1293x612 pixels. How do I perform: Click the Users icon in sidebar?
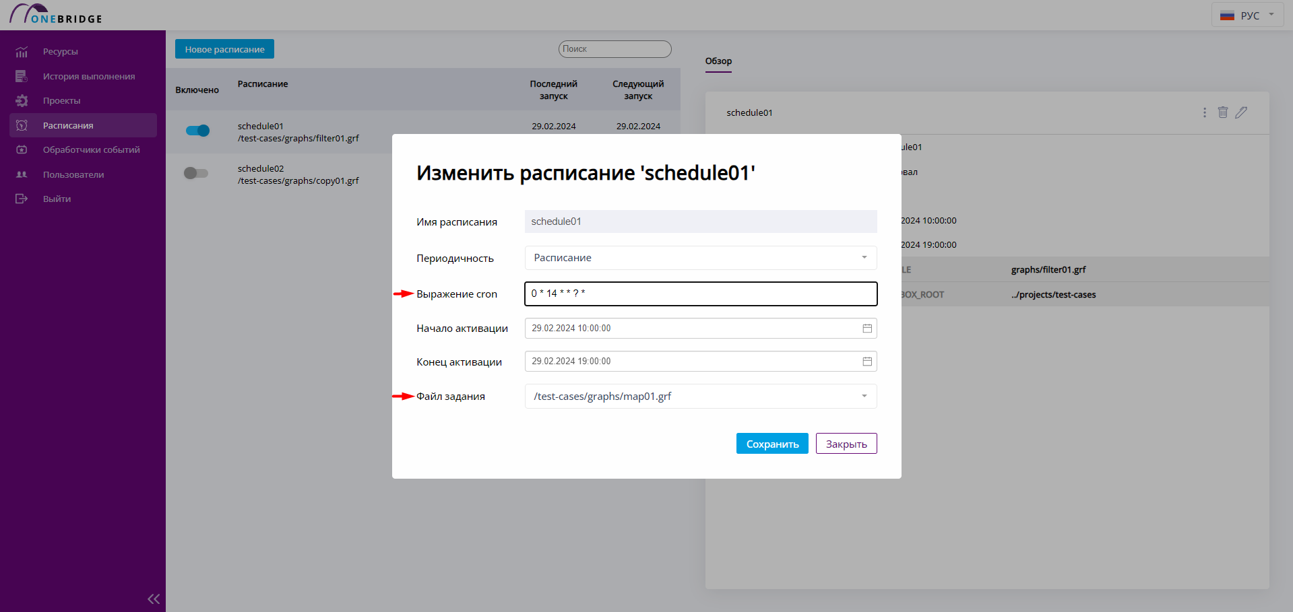(x=22, y=174)
